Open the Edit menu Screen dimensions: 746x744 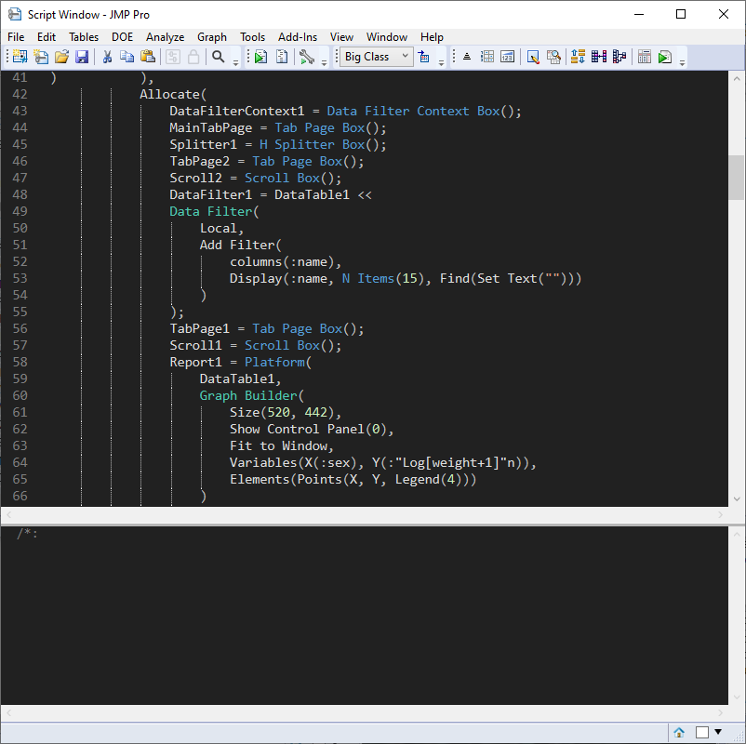(47, 36)
